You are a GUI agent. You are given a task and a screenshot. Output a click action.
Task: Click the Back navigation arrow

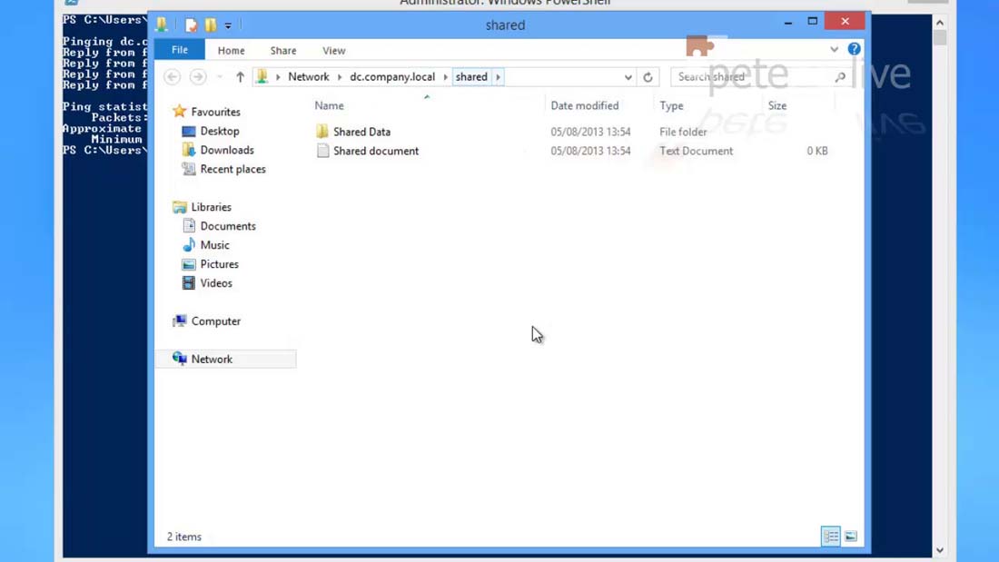[x=172, y=77]
